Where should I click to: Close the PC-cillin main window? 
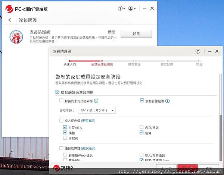152,9
